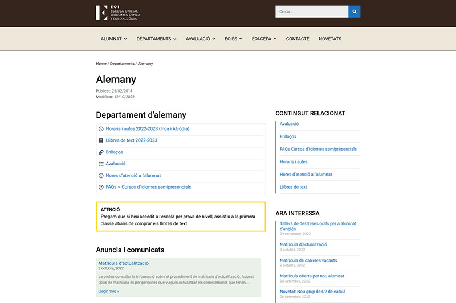Click the checklist icon beside Avaluació

click(101, 164)
